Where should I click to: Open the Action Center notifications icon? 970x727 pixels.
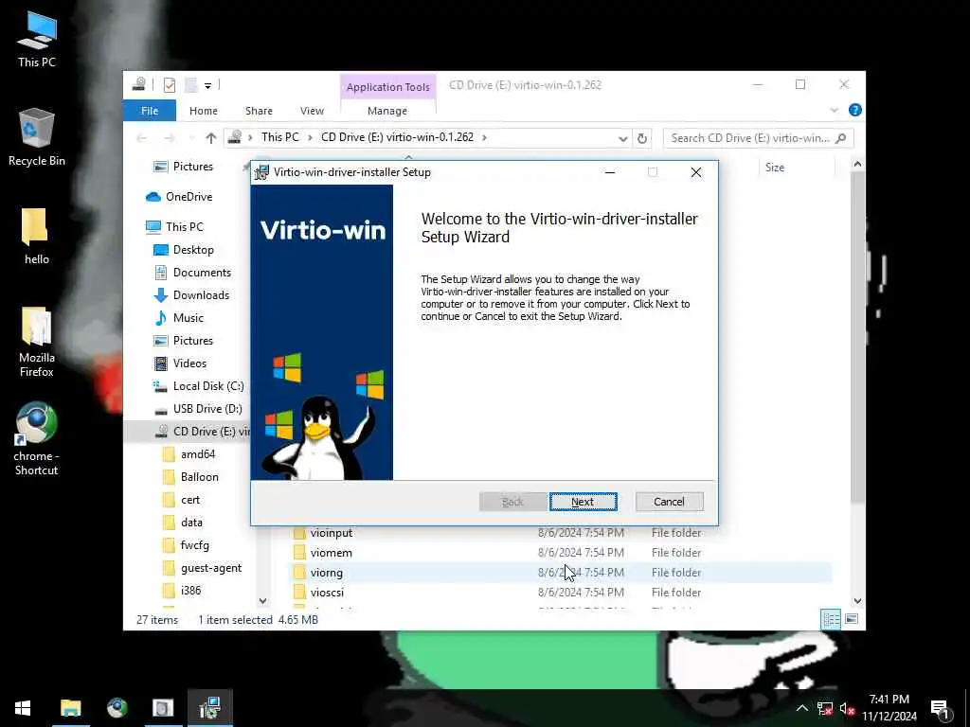pyautogui.click(x=940, y=708)
